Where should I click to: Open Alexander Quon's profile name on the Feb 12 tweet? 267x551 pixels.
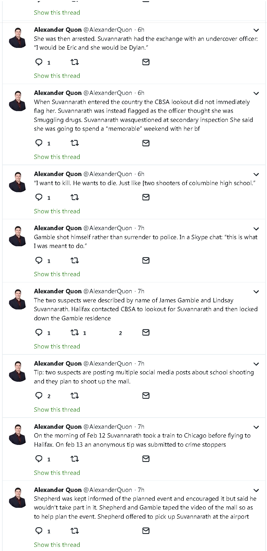pyautogui.click(x=58, y=427)
